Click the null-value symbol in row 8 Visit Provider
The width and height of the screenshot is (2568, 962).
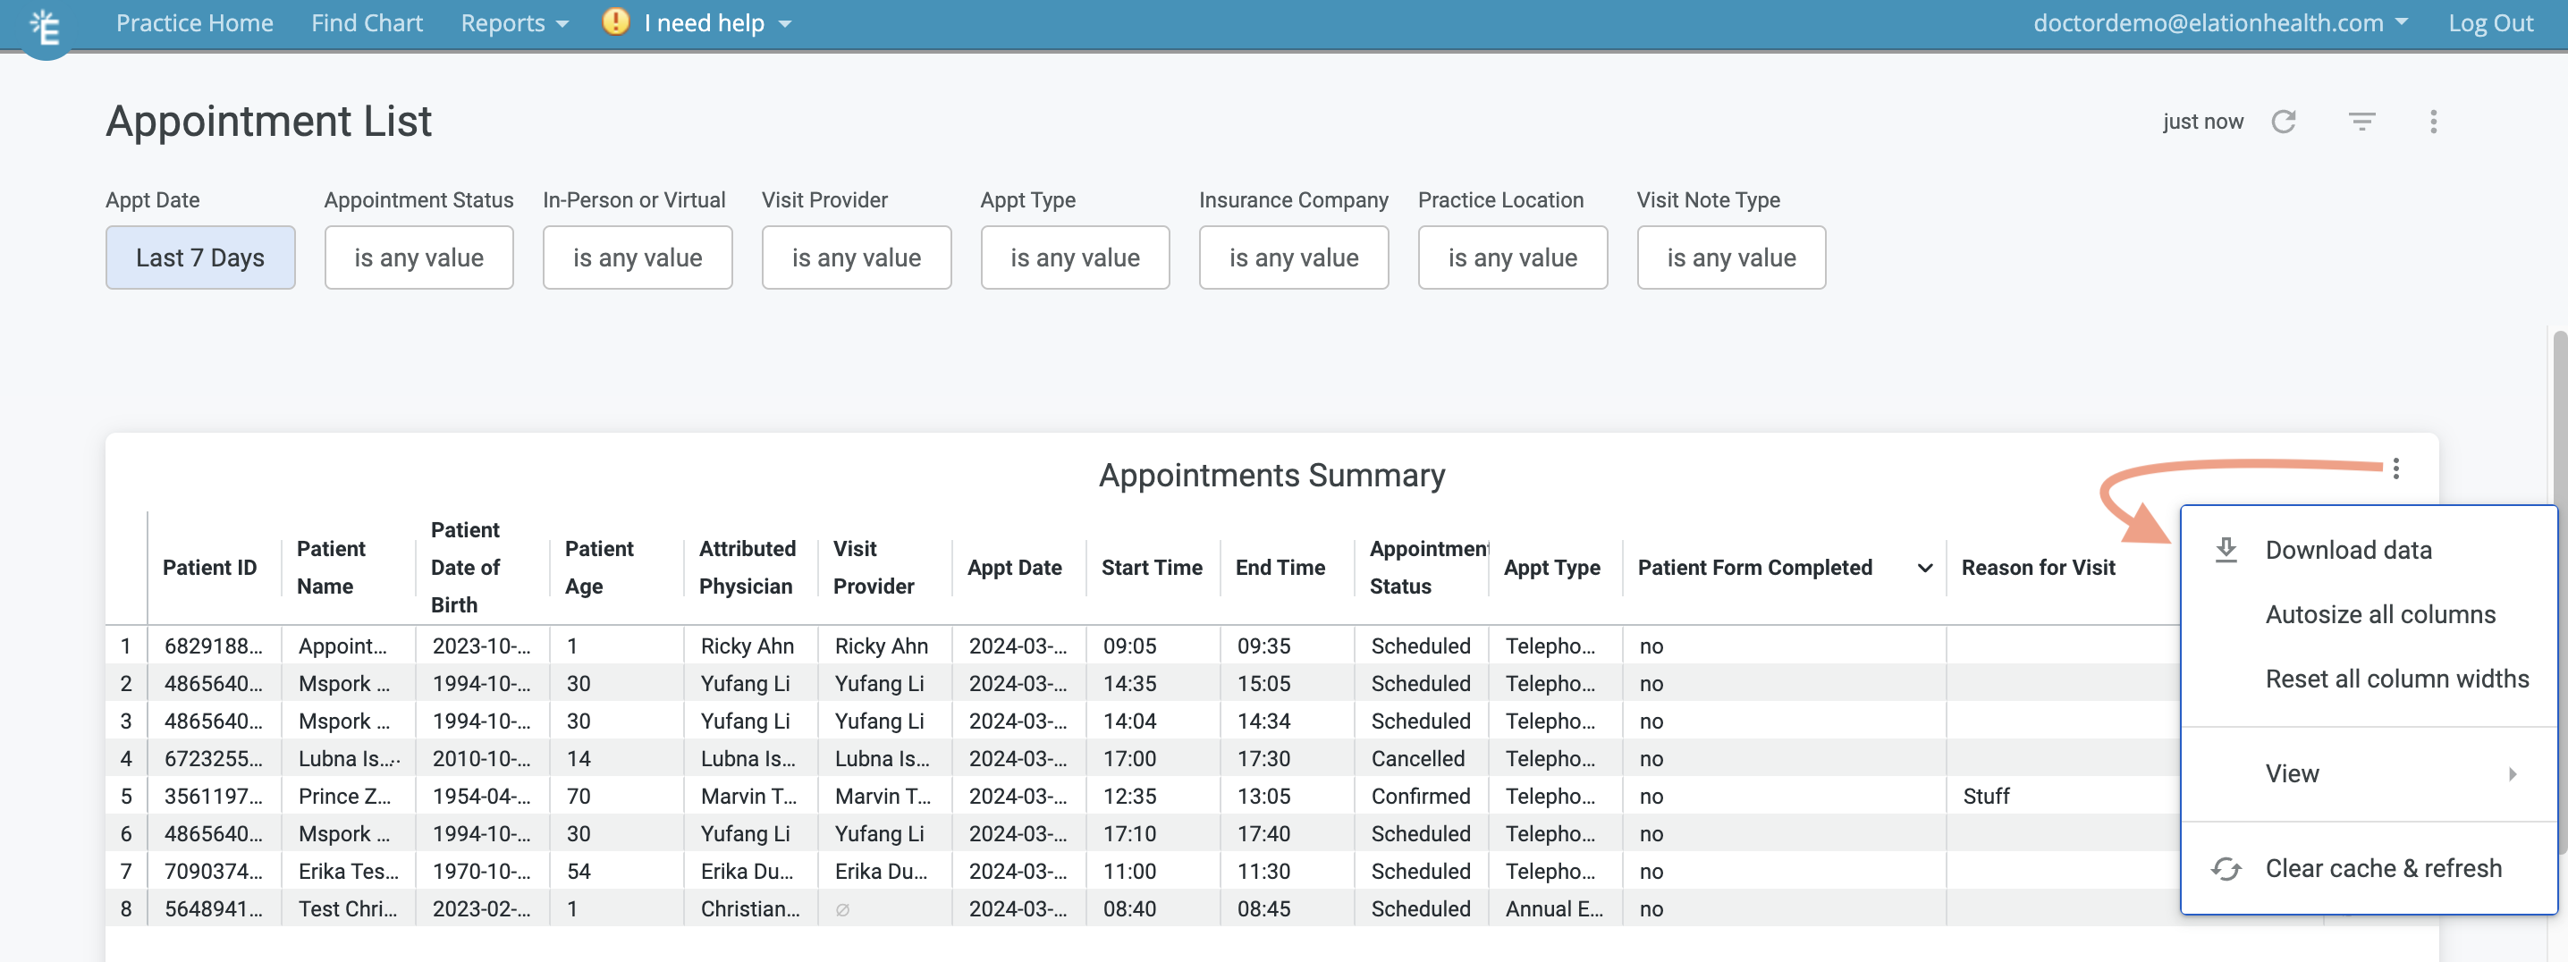click(842, 908)
